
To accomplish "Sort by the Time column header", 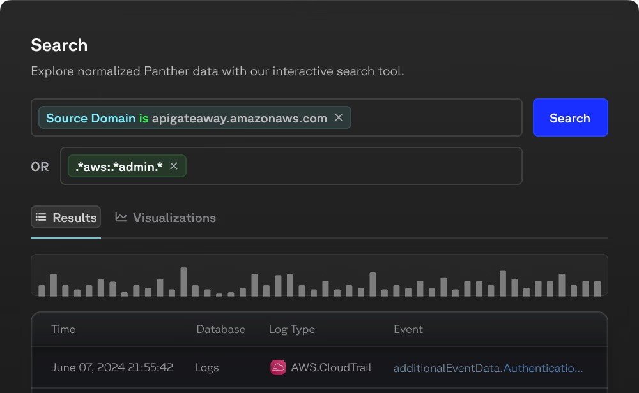I will tap(63, 329).
